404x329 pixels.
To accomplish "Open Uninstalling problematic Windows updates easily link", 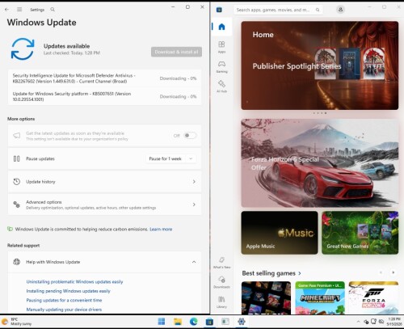I will click(74, 281).
